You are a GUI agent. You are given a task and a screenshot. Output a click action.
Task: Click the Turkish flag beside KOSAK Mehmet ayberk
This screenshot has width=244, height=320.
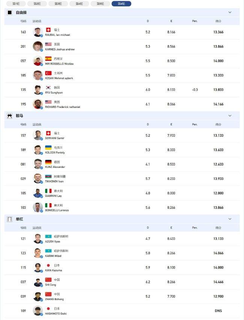pos(48,73)
